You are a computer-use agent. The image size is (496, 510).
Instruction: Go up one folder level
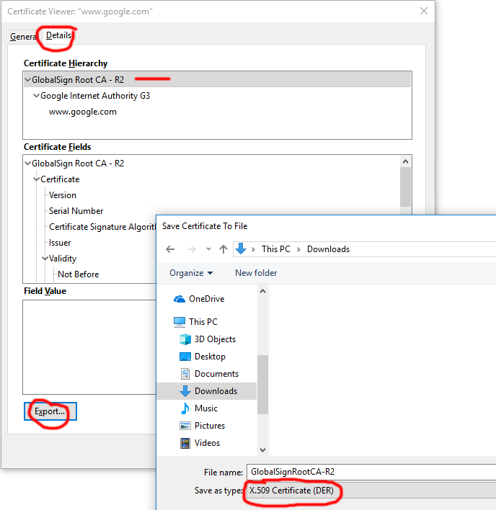(223, 249)
